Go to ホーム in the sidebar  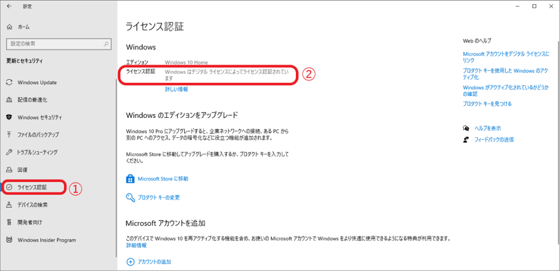(24, 27)
